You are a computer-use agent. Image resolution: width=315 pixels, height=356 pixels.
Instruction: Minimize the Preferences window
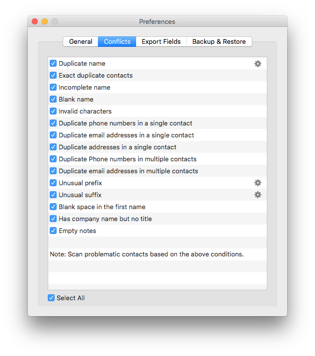point(45,21)
